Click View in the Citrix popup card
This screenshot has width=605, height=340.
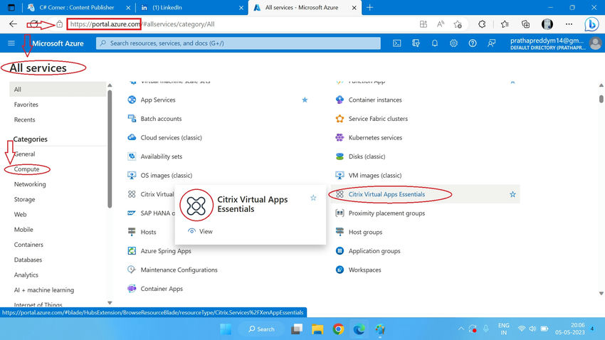(x=200, y=231)
